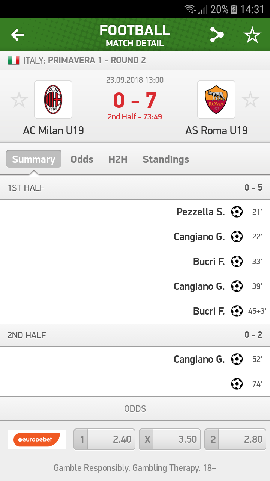Tap goal ball icon for Pezzella S.
Viewport: 270px width, 481px height.
click(x=237, y=212)
